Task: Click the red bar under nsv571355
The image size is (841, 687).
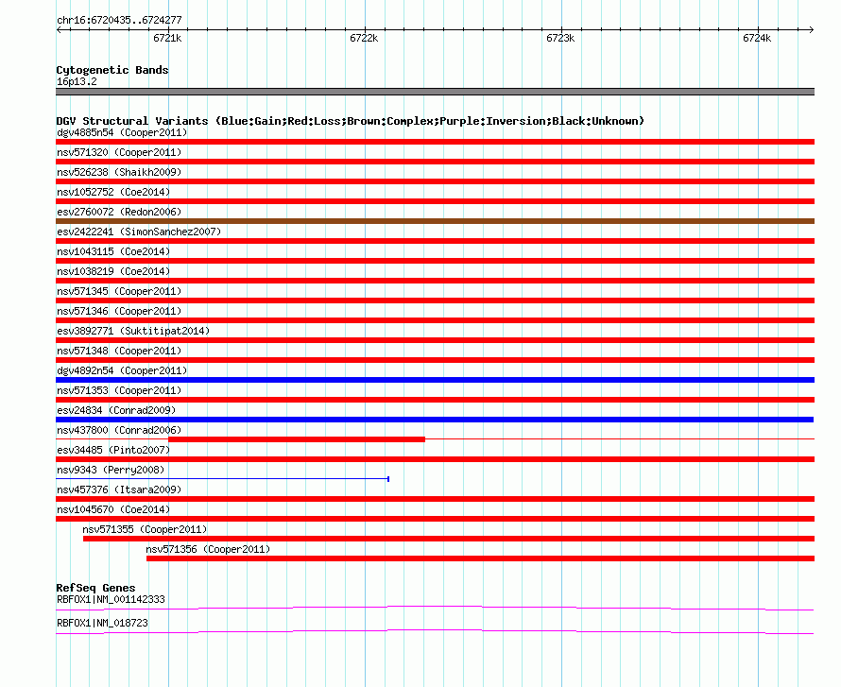Action: pos(449,539)
